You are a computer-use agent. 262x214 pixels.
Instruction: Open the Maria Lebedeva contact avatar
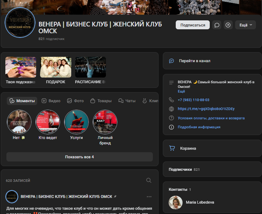(175, 203)
